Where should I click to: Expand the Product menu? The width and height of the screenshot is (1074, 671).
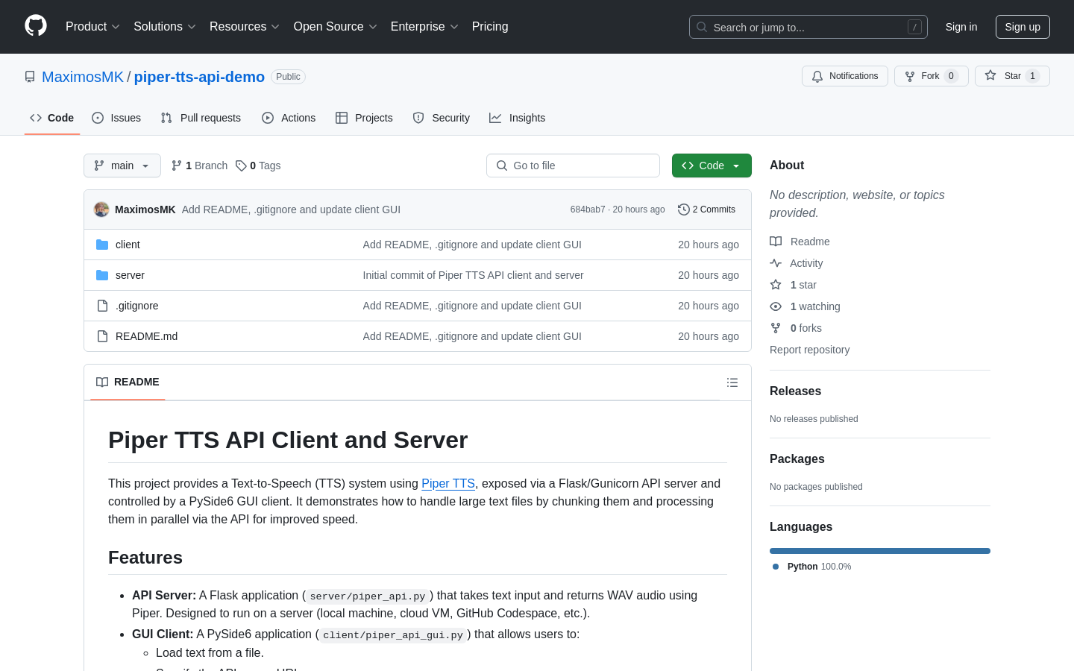pyautogui.click(x=92, y=27)
